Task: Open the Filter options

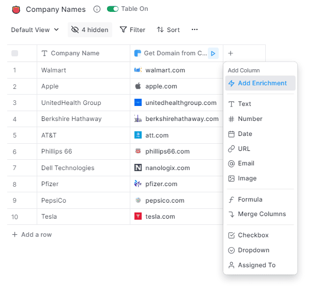Action: click(132, 30)
